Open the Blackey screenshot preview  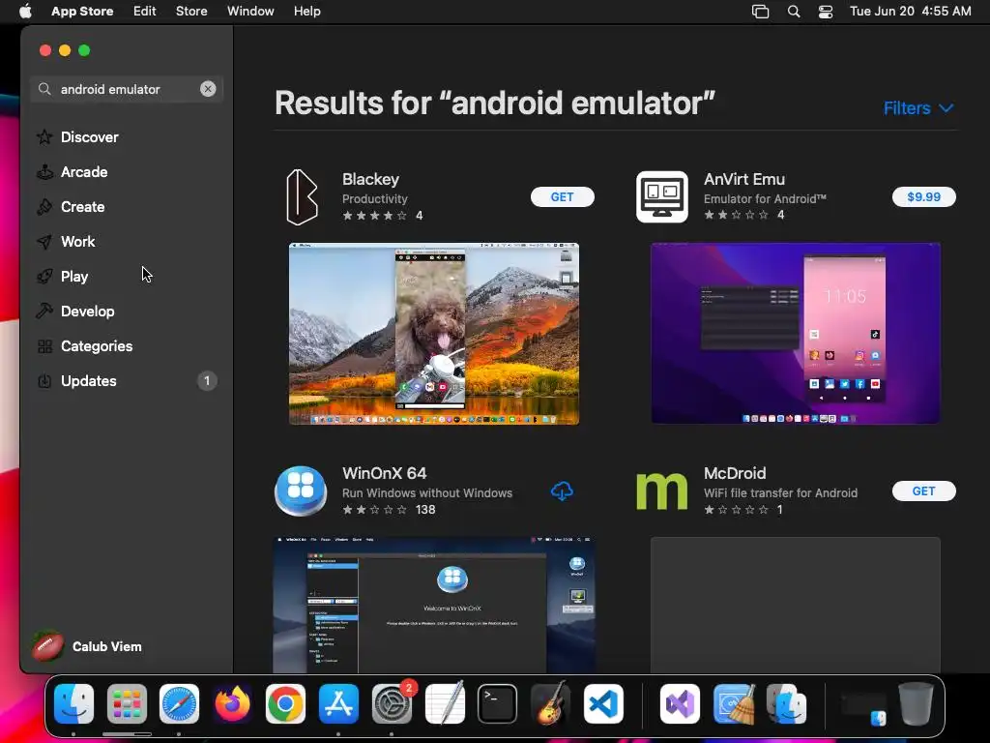(434, 334)
